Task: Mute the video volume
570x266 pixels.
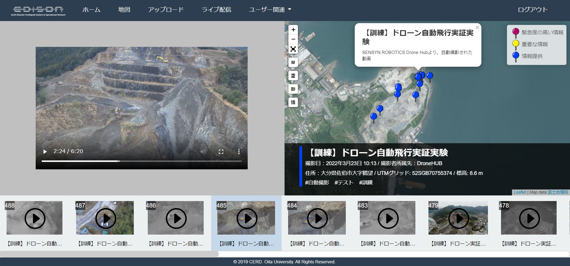Action: 203,152
